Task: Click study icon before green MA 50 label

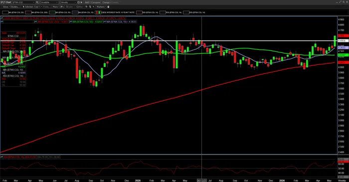Action: point(71,21)
